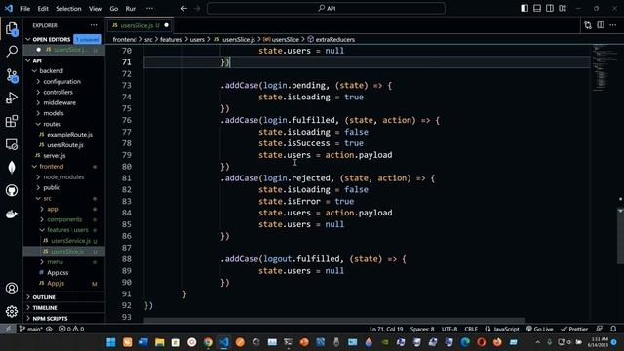This screenshot has width=624, height=351.
Task: Open the Selection menu
Action: [68, 9]
